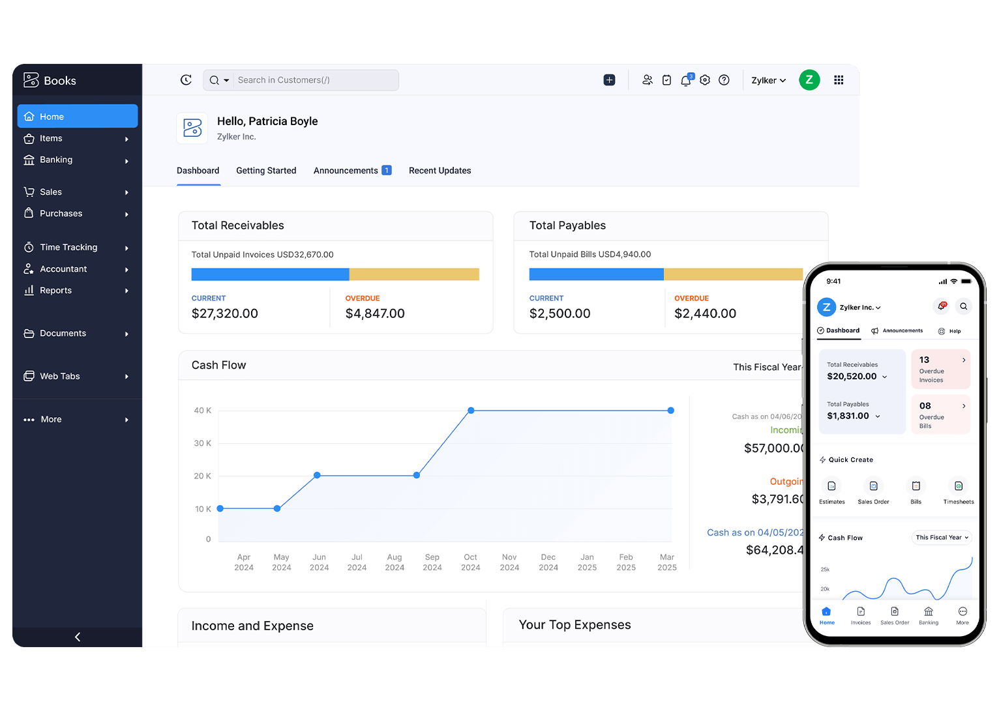
Task: Collapse the sidebar with the bottom arrow
Action: pyautogui.click(x=78, y=637)
